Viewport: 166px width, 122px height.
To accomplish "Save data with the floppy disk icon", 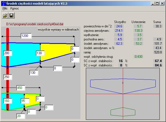I will (x=11, y=15).
